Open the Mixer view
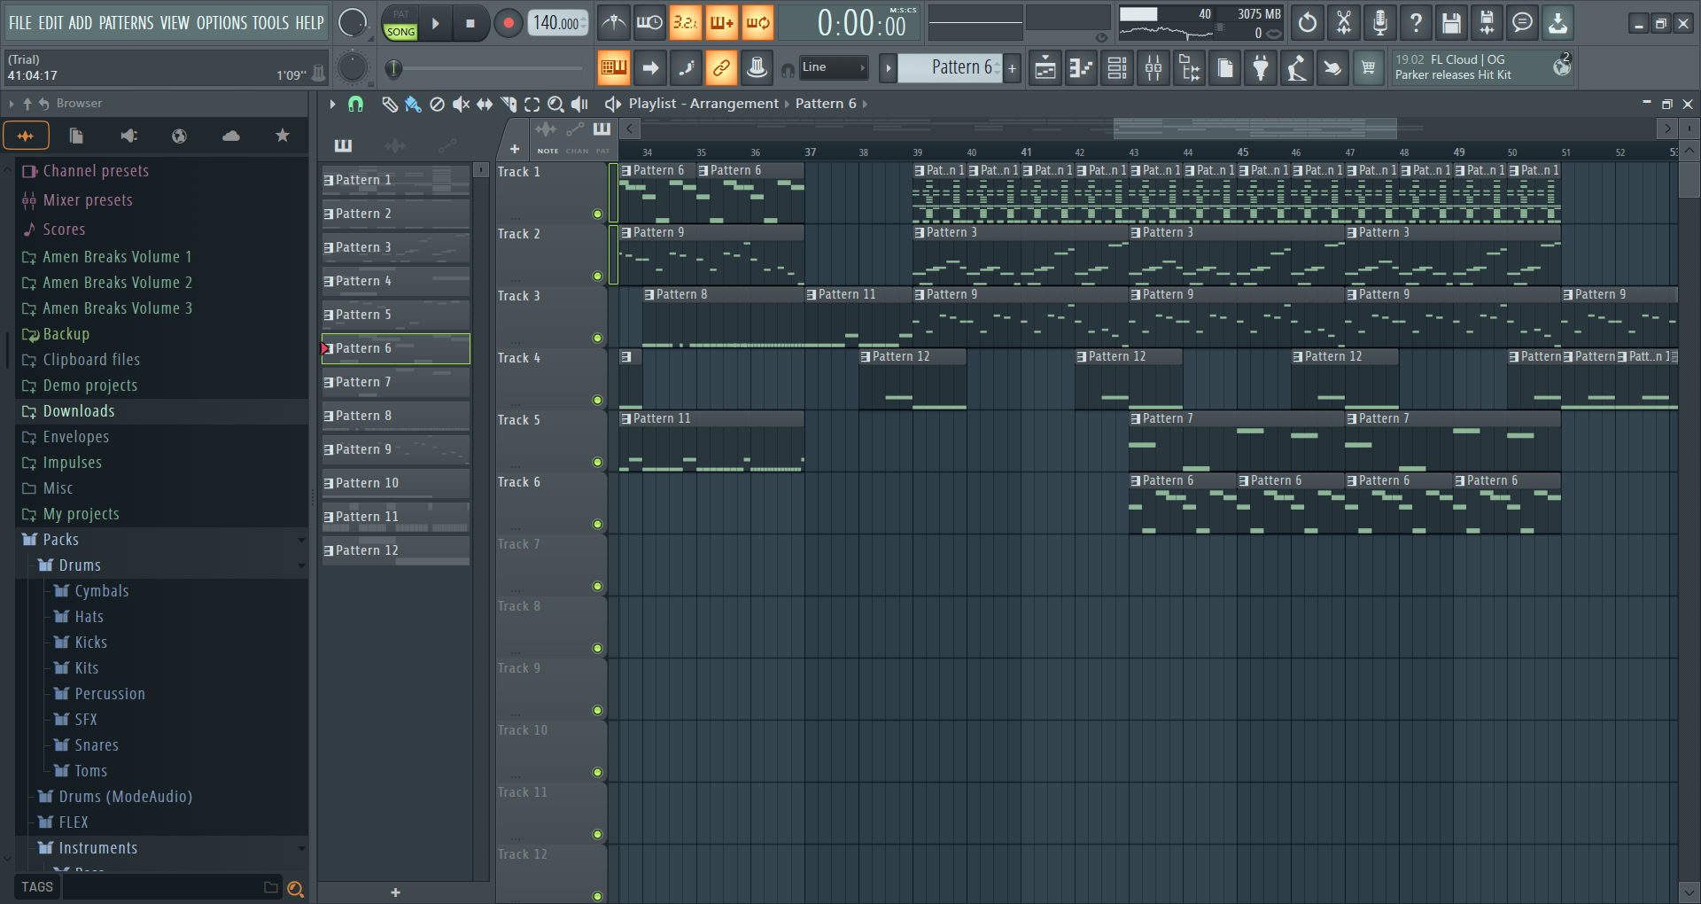The width and height of the screenshot is (1701, 904). 1153,67
